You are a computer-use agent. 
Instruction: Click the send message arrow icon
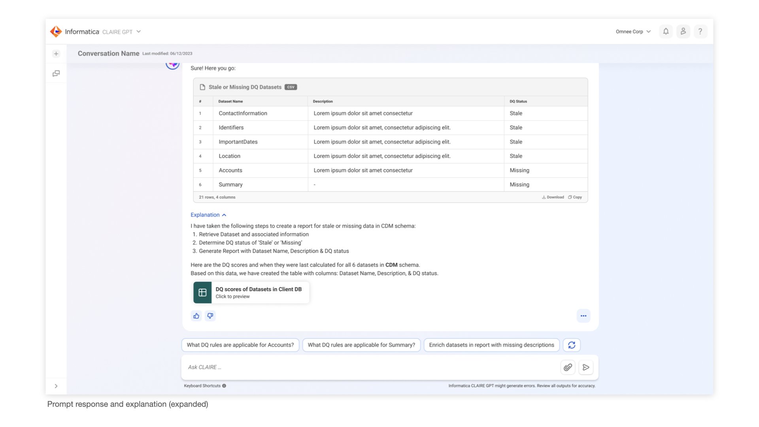[x=586, y=367]
